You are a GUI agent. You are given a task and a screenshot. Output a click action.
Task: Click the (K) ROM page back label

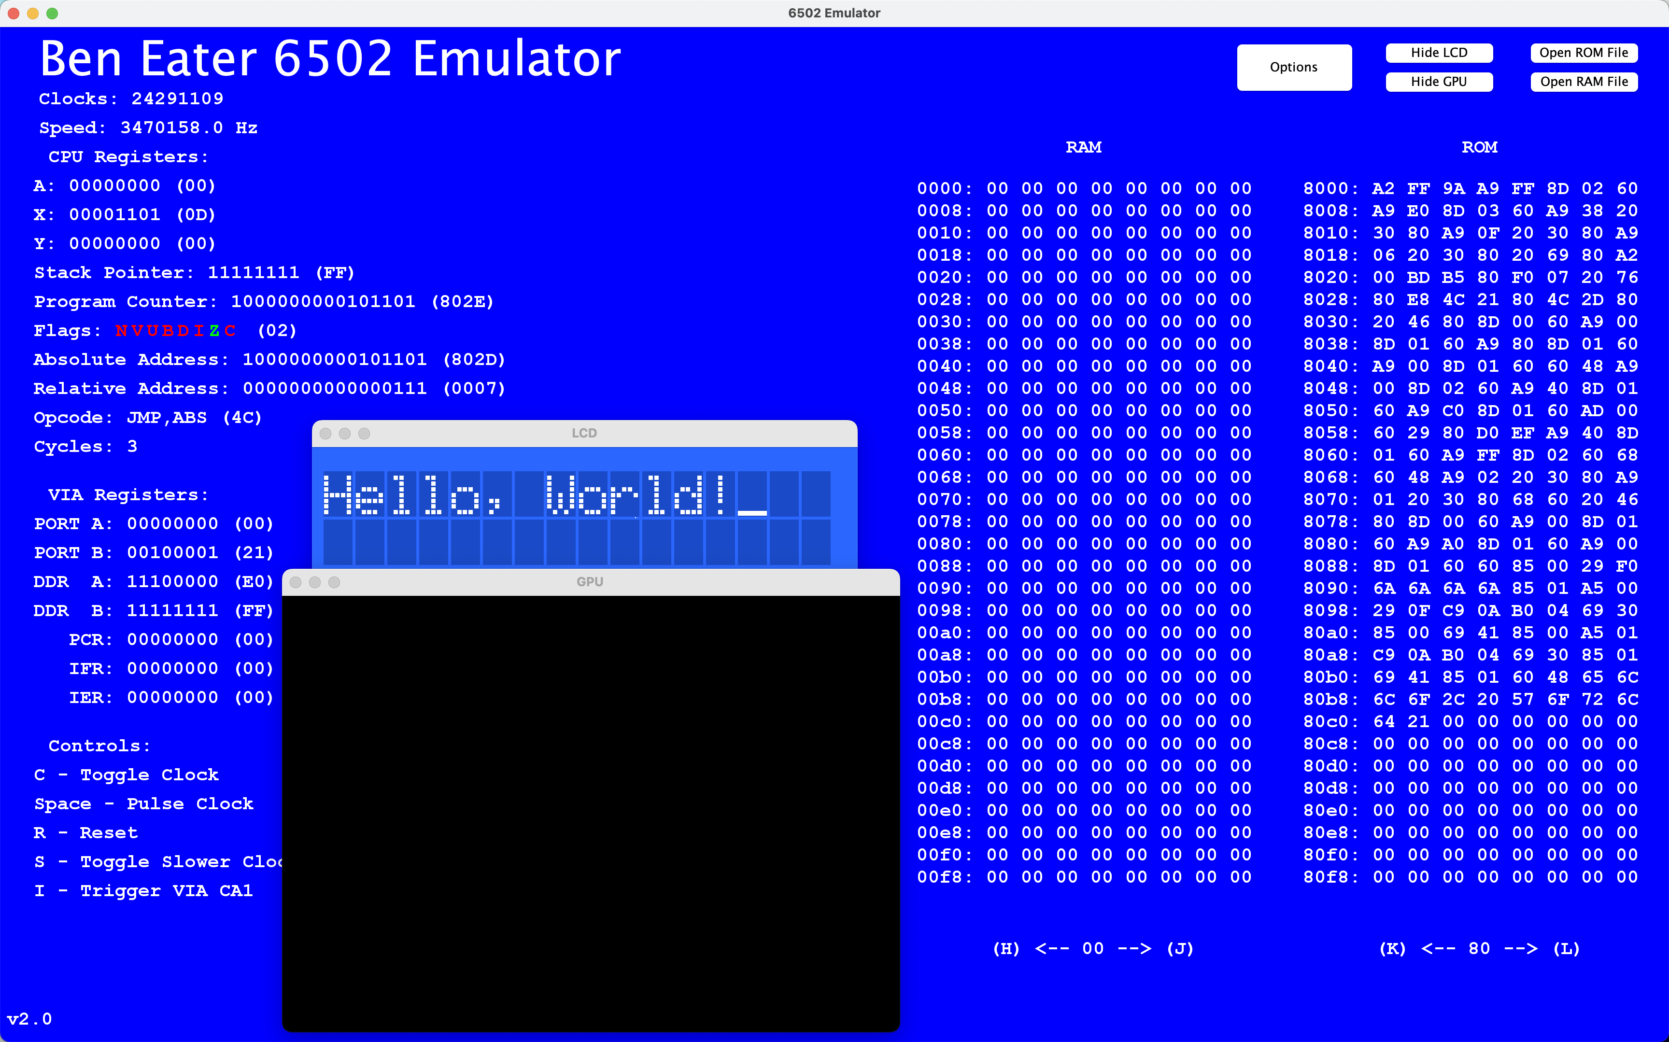[1392, 948]
